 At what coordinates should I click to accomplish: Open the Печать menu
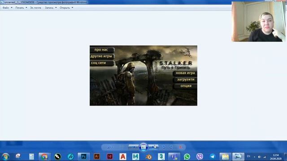(20, 8)
